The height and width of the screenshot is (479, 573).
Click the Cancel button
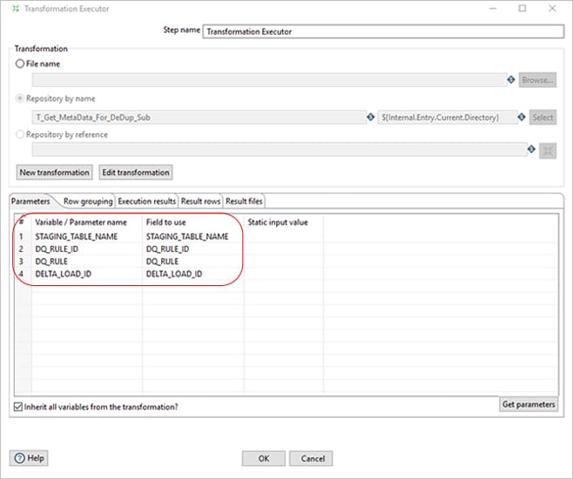(x=311, y=458)
